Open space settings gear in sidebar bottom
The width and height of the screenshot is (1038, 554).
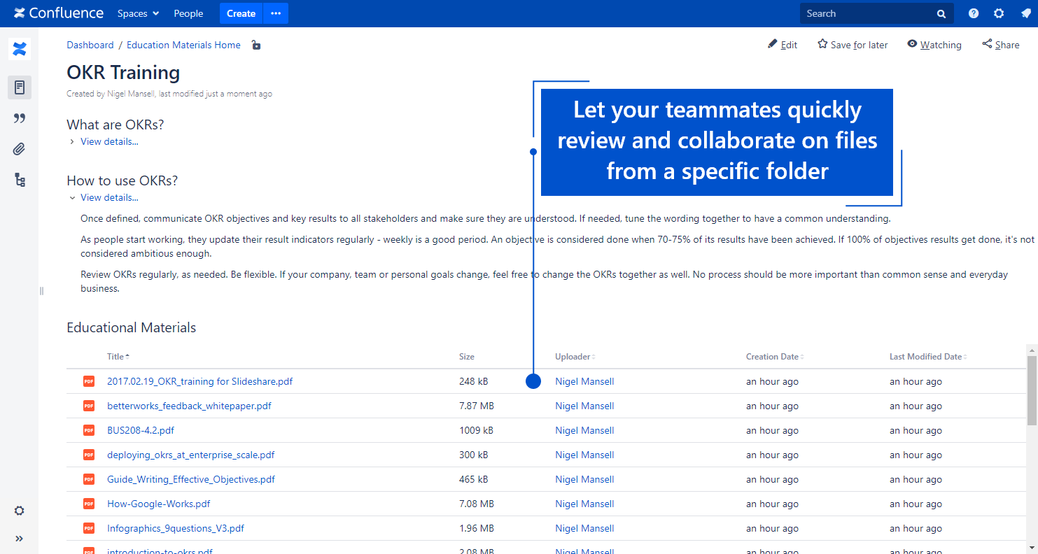[20, 511]
